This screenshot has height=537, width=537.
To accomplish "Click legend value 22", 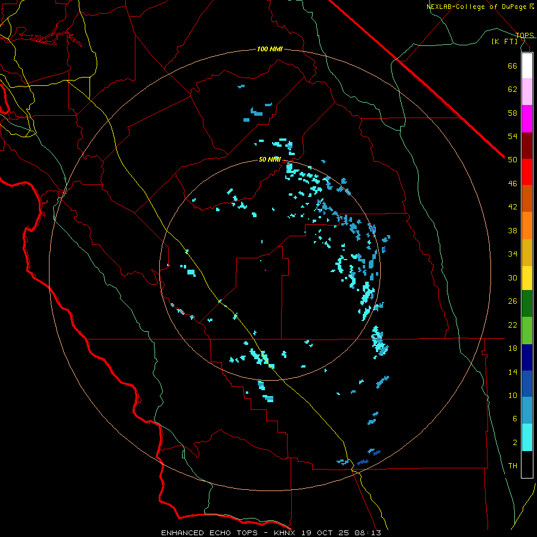I will tap(513, 325).
